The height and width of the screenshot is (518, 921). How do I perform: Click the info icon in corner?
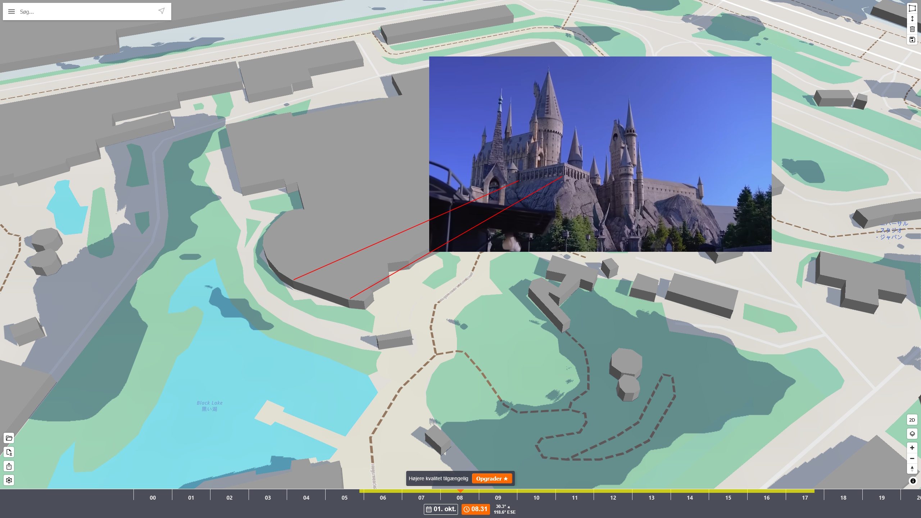913,481
